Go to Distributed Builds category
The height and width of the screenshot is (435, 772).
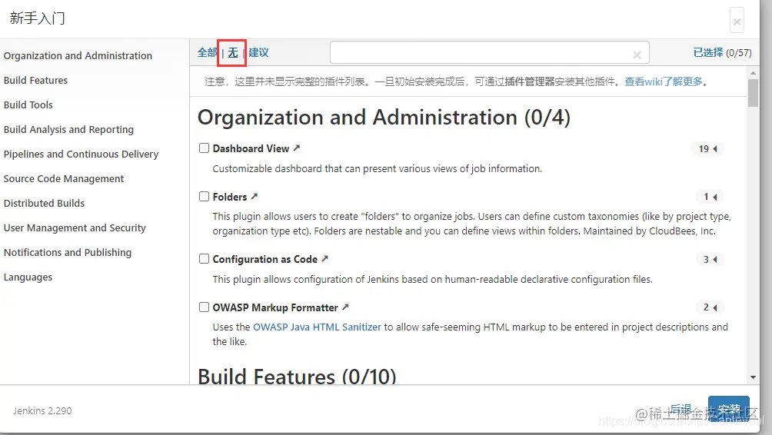pos(44,203)
